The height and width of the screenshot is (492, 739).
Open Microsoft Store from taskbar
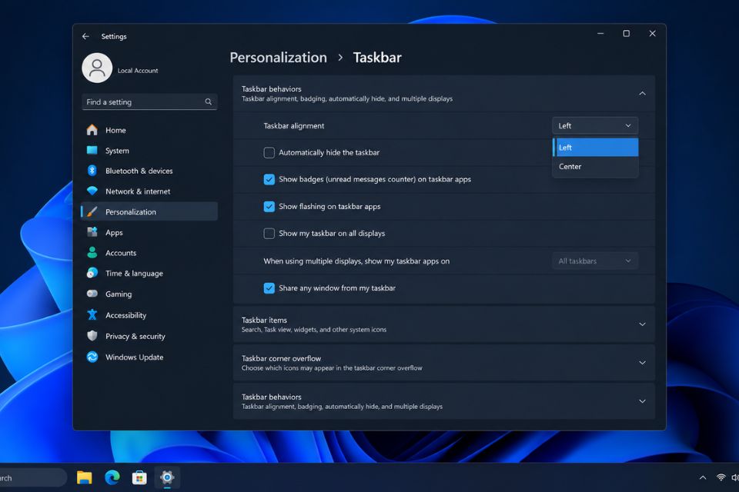point(139,478)
